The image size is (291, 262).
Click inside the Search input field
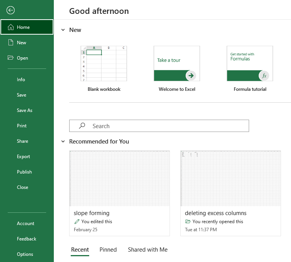(159, 126)
